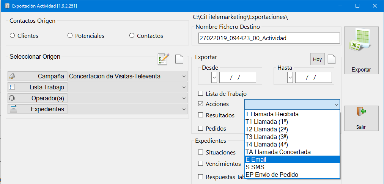Check the Respuestas Tabuladas checkbox
384x184 pixels.
pos(201,177)
